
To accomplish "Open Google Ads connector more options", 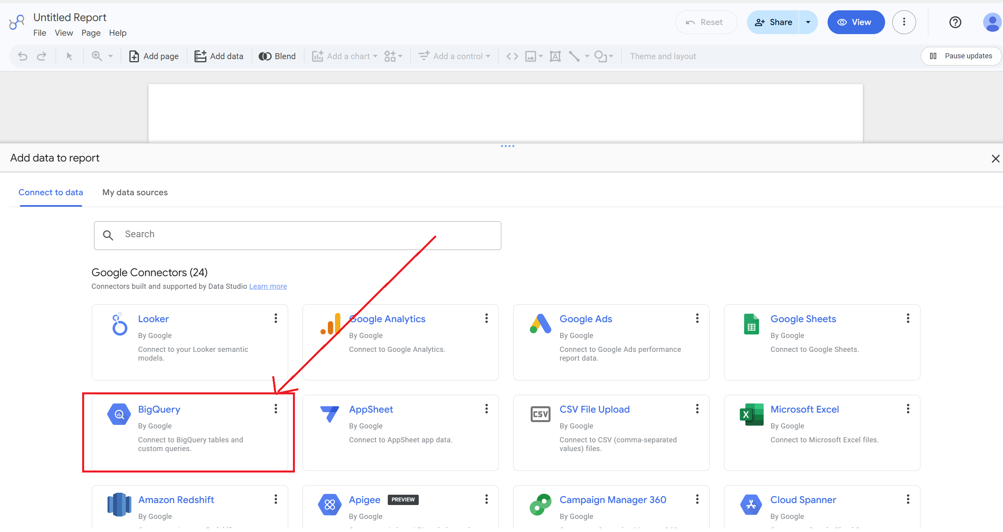I will (697, 318).
